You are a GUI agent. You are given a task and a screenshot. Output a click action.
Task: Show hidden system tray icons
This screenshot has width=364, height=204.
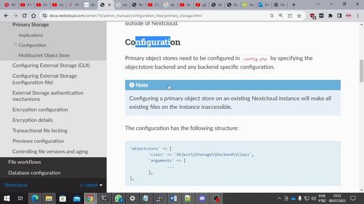tap(279, 198)
